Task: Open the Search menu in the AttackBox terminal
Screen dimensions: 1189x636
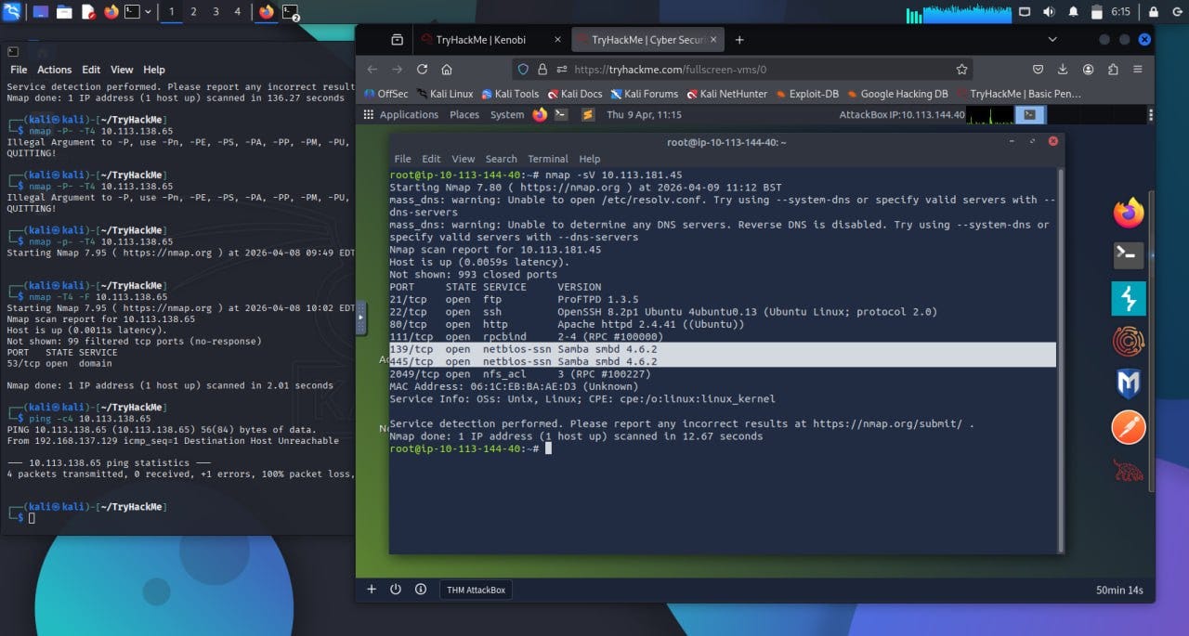Action: click(501, 159)
